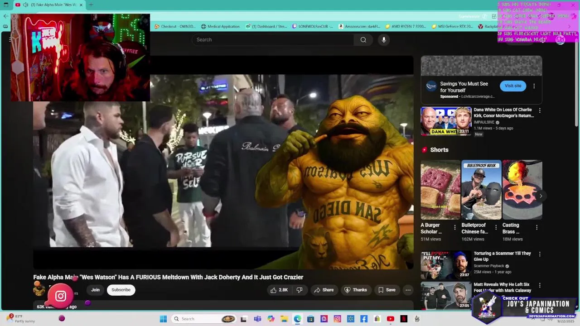The image size is (580, 326).
Task: Open options for 'Bulletproof Chinese' short
Action: pos(496,227)
